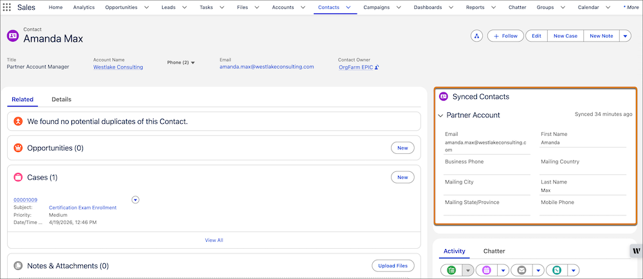Image resolution: width=643 pixels, height=279 pixels.
Task: Open the Analytics tab
Action: click(84, 7)
